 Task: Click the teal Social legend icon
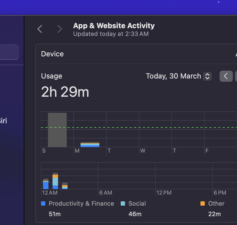tap(123, 203)
